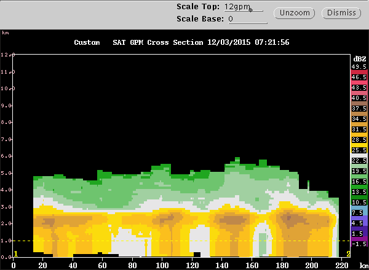369x270 pixels.
Task: Click cross-section endpoint marker 1
Action: pos(16,253)
